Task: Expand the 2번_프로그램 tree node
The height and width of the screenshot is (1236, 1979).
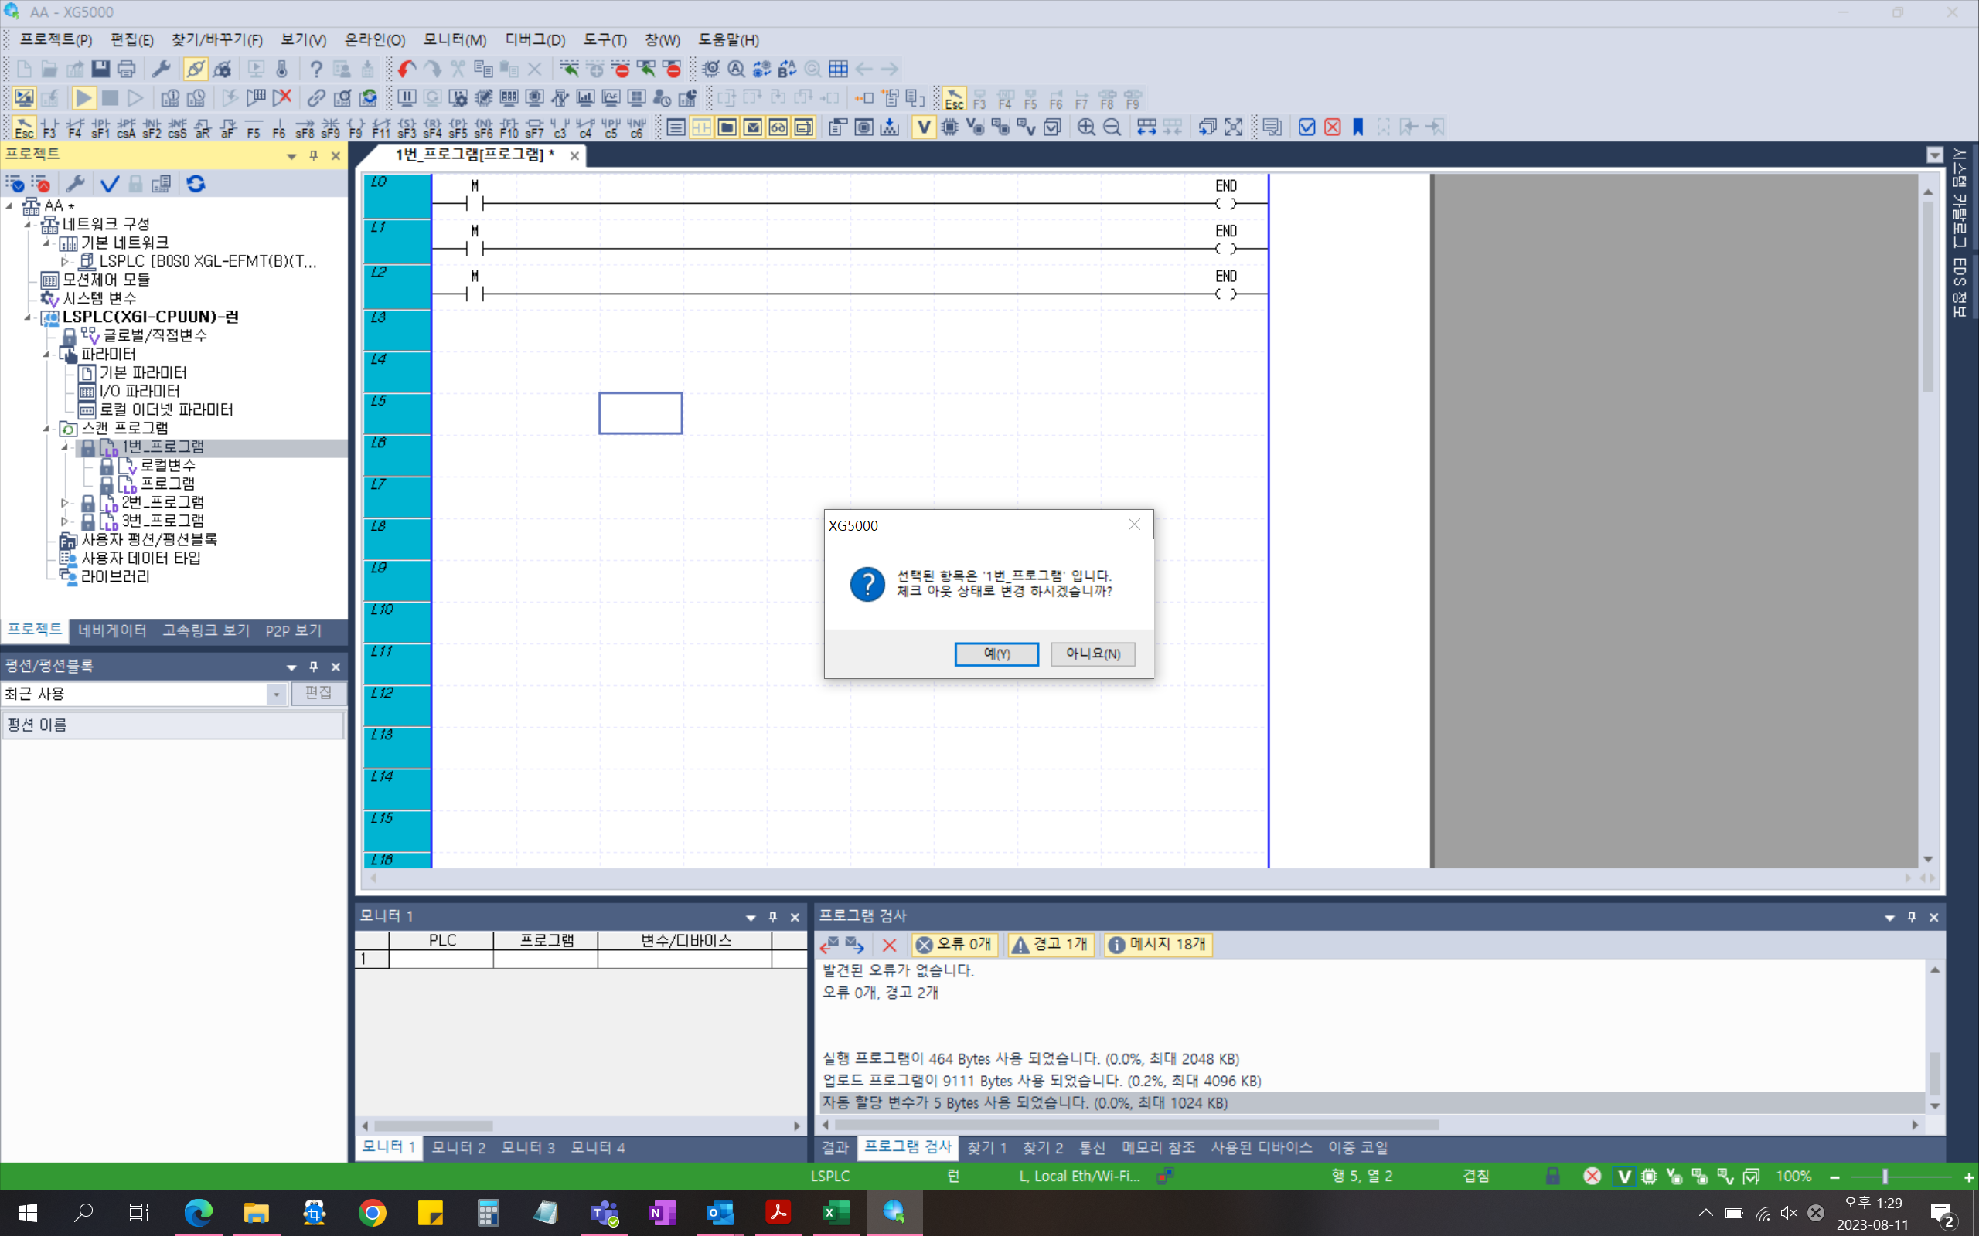Action: click(x=65, y=502)
